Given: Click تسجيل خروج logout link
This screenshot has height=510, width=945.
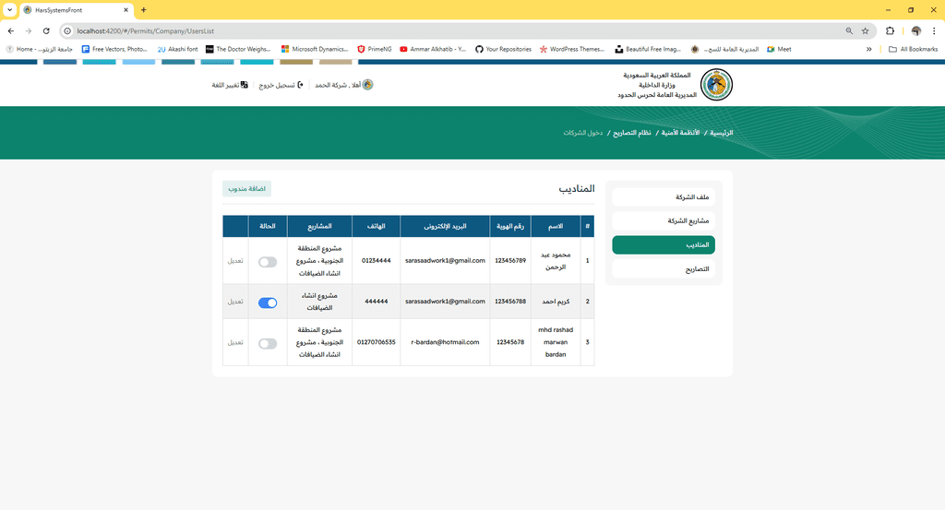Looking at the screenshot, I should [281, 85].
